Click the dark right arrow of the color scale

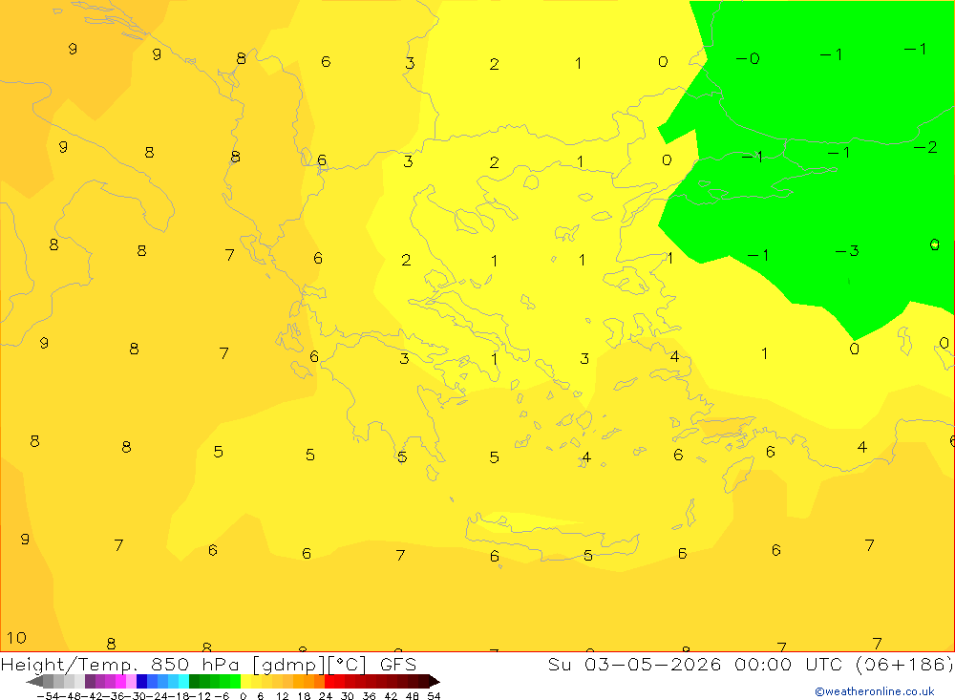pyautogui.click(x=434, y=682)
